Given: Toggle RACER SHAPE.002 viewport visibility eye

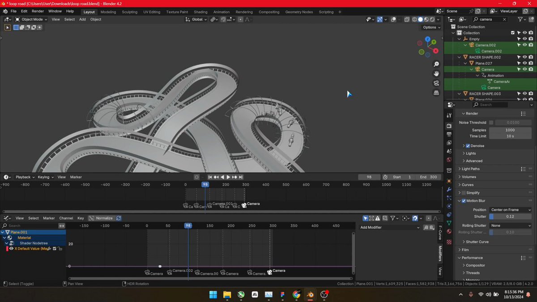Looking at the screenshot, I should [525, 57].
